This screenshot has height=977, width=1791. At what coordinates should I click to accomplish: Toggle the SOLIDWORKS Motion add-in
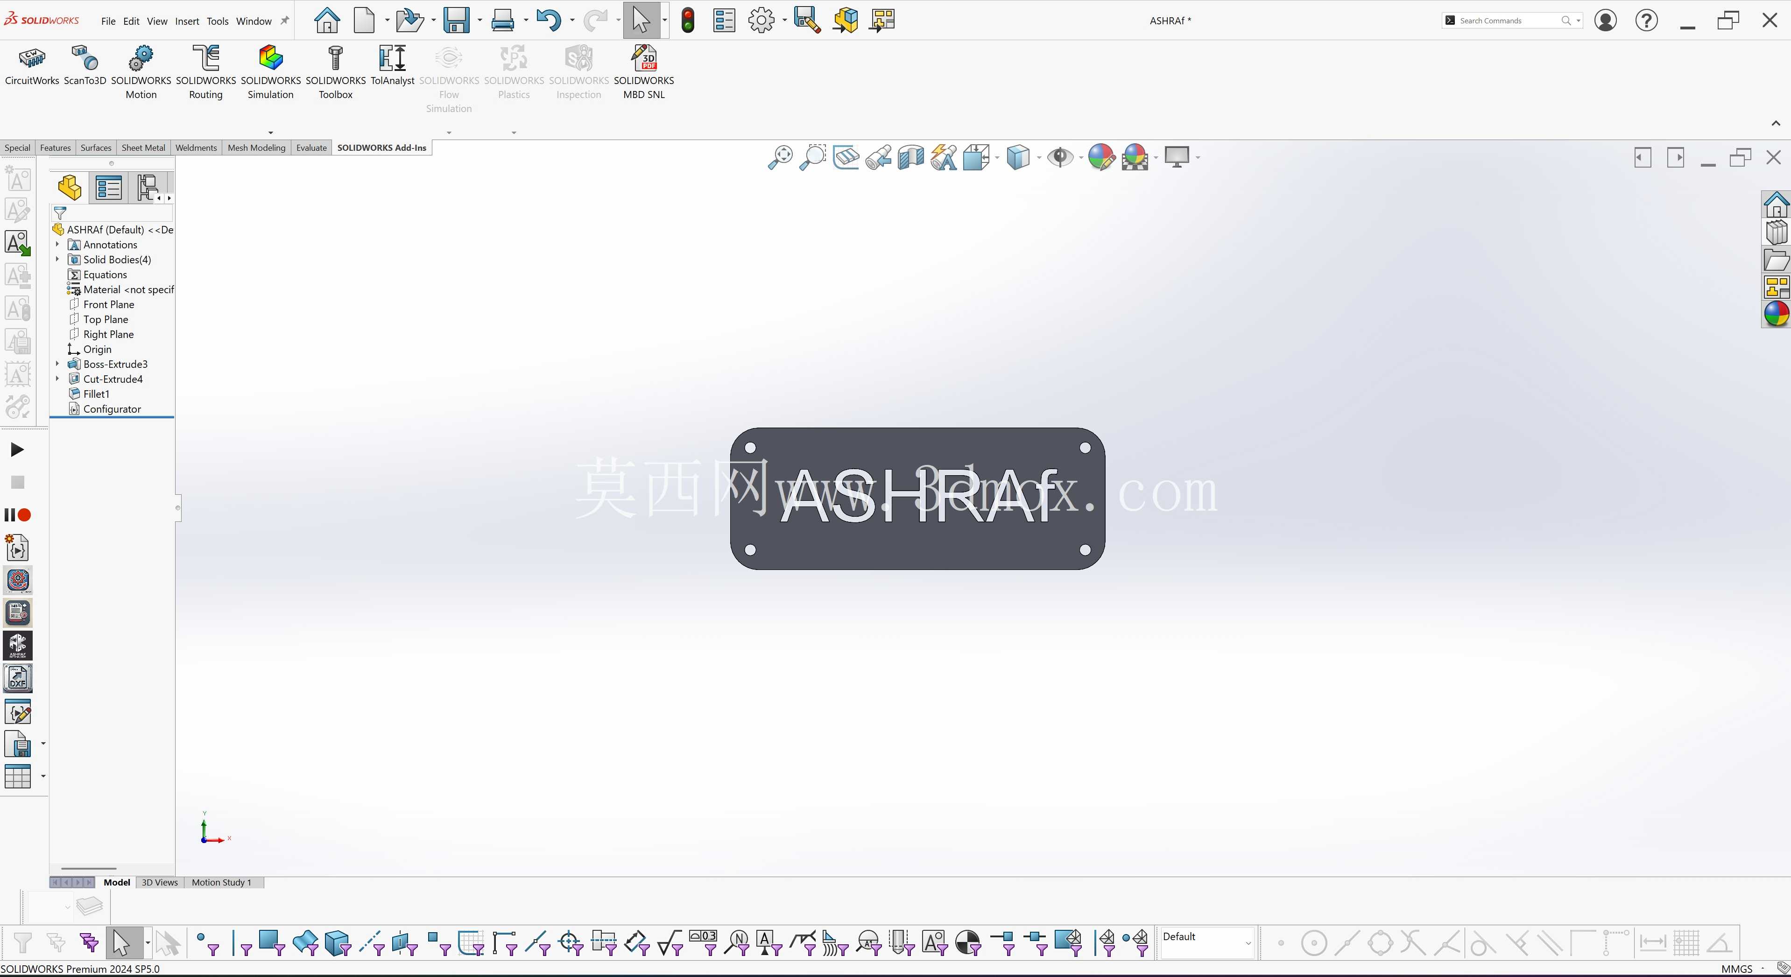point(141,72)
